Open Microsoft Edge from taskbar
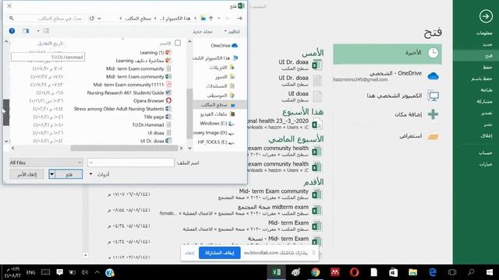 432,272
